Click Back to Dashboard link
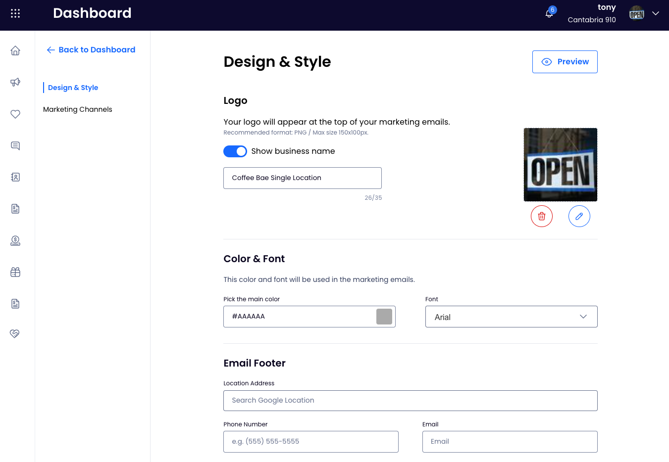The width and height of the screenshot is (669, 462). [91, 49]
